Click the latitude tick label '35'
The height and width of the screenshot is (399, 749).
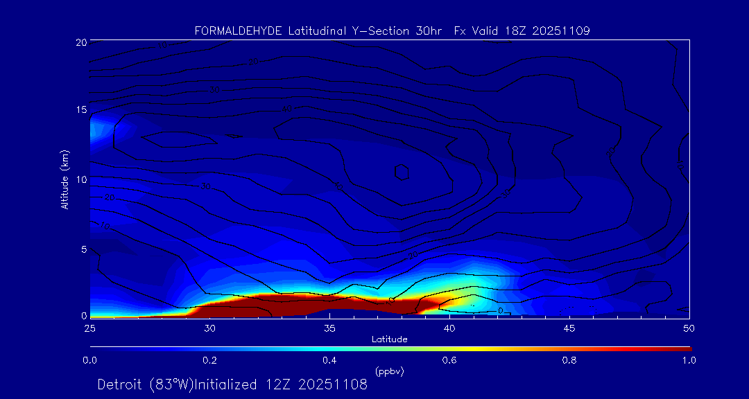point(329,328)
